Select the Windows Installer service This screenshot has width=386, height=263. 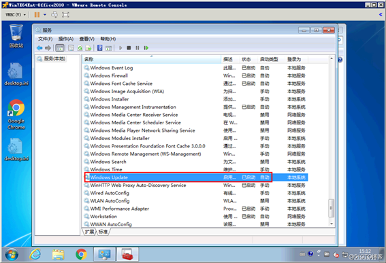(x=195, y=99)
